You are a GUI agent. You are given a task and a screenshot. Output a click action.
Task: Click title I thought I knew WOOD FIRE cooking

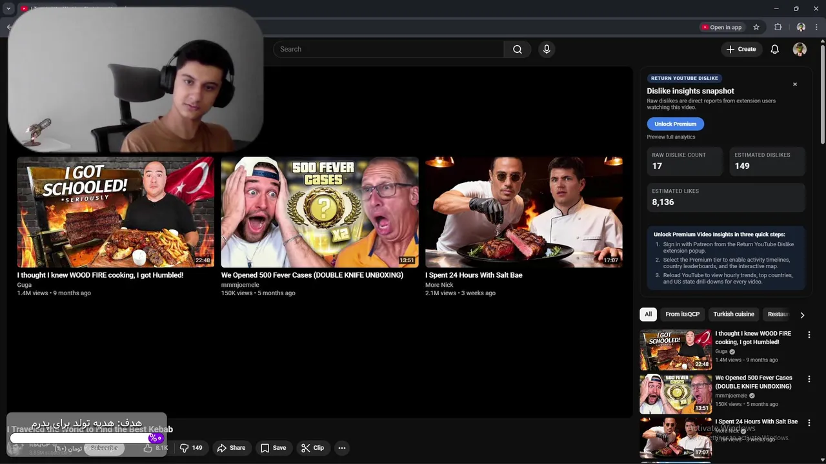(x=100, y=275)
